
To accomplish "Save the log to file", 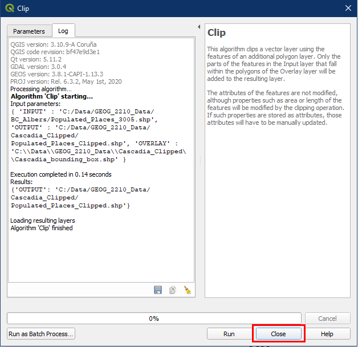I will point(158,290).
